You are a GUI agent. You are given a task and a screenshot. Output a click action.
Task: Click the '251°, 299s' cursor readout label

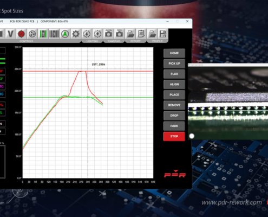coord(99,65)
